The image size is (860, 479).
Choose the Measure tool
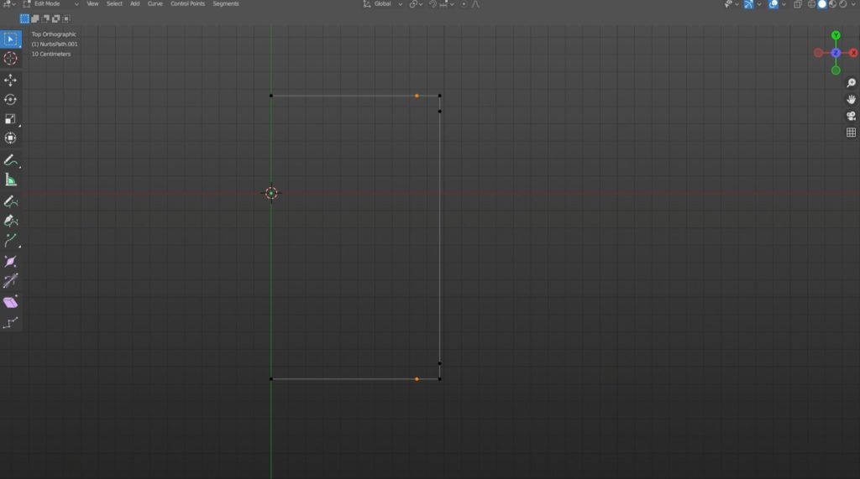coord(10,180)
